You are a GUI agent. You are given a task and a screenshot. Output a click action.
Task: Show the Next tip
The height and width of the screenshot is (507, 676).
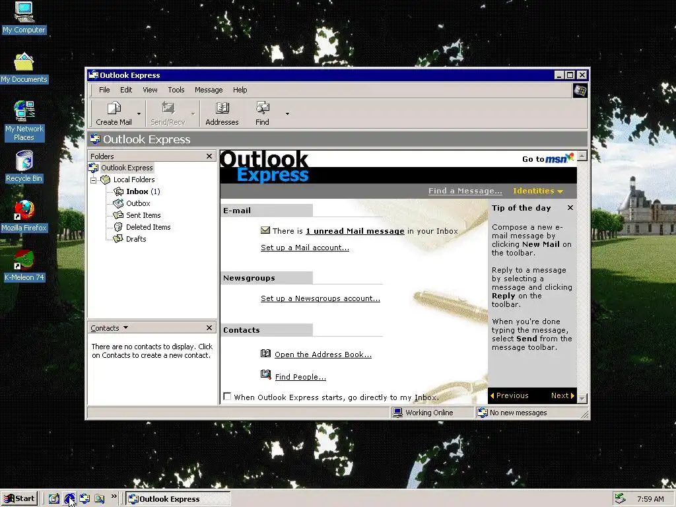tap(562, 395)
